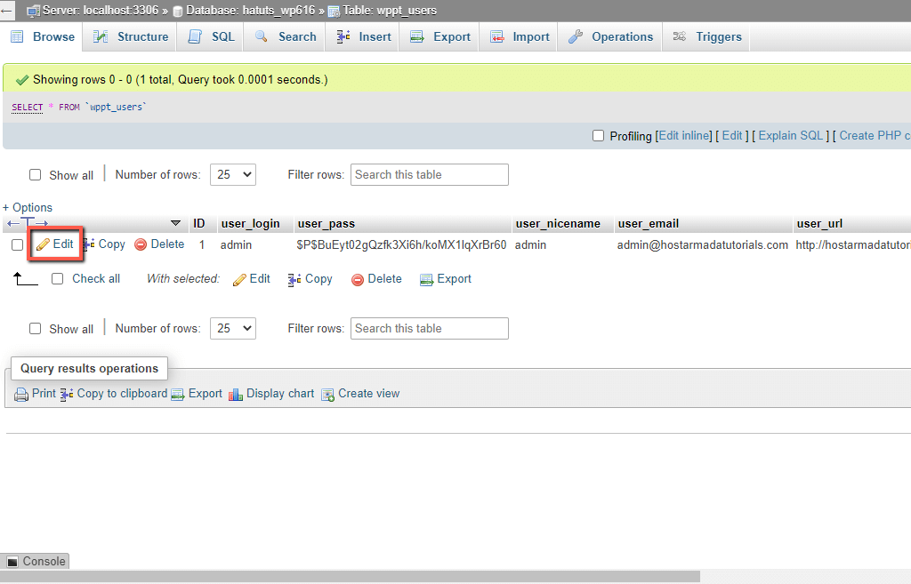Click Copy icon in With selected bar
This screenshot has height=584, width=911.
click(294, 280)
